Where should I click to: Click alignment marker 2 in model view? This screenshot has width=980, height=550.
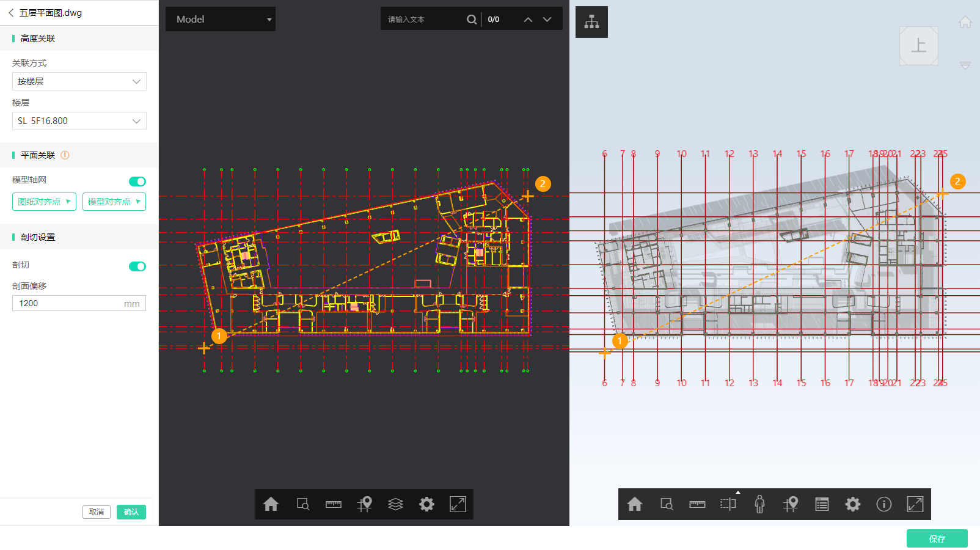(957, 182)
